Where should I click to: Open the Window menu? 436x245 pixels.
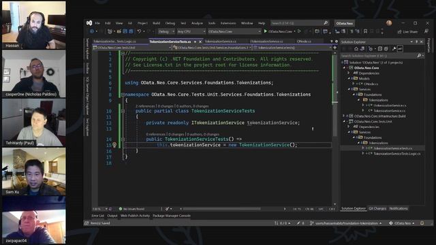pyautogui.click(x=247, y=23)
